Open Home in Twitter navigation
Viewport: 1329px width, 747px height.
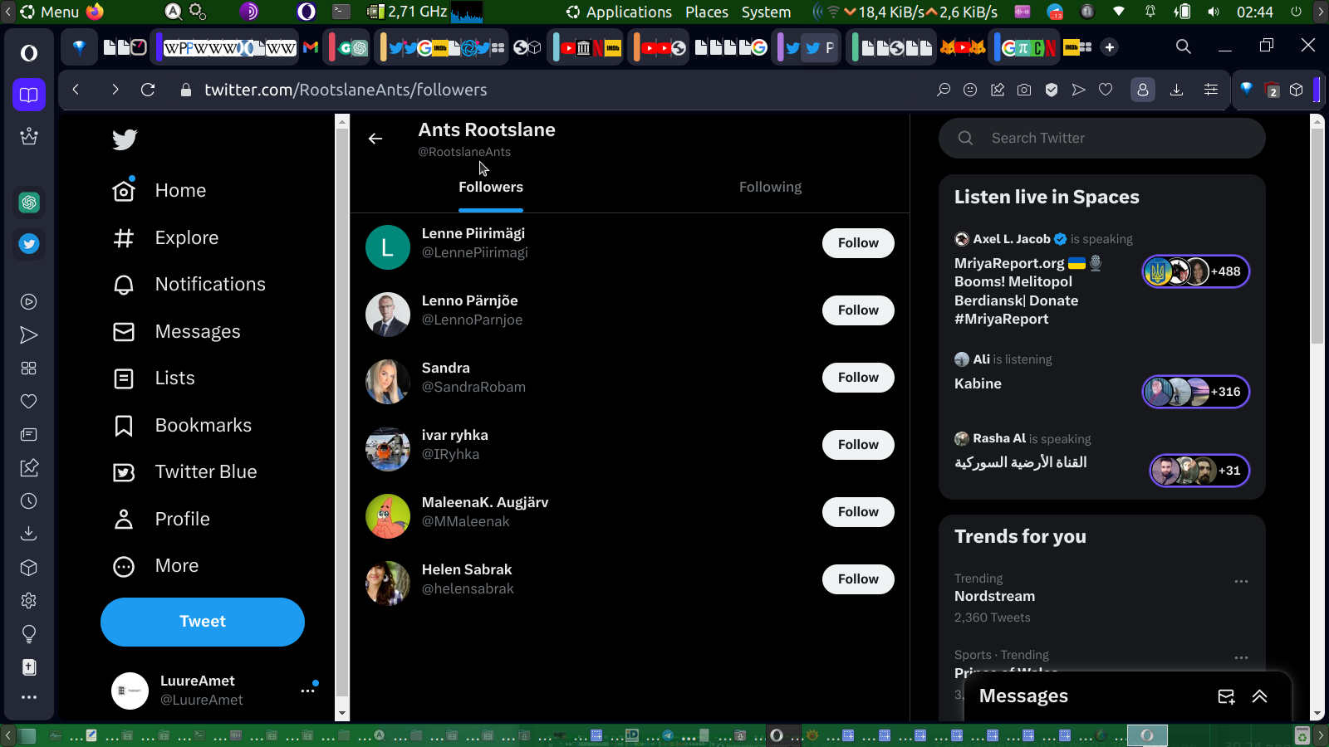point(159,190)
